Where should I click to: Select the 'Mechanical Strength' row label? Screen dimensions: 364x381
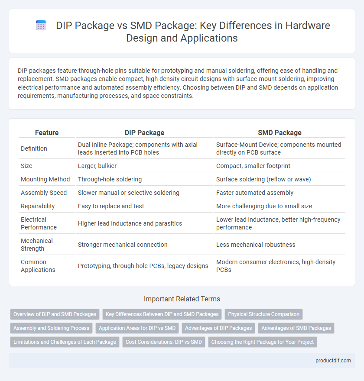click(37, 245)
